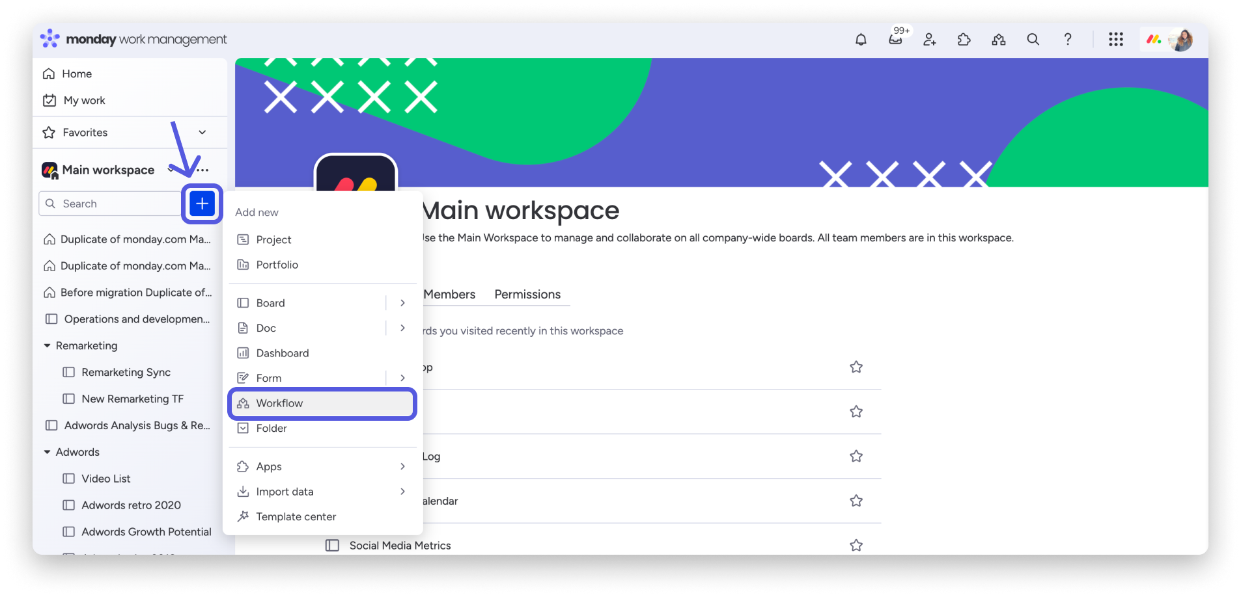1241x597 pixels.
Task: Switch to the Permissions tab
Action: click(x=527, y=295)
